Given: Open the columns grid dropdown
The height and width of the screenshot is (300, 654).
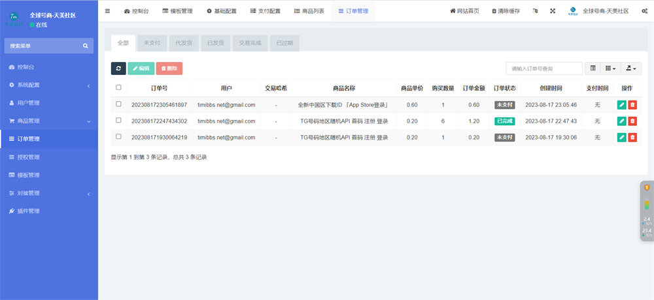Looking at the screenshot, I should tap(610, 68).
